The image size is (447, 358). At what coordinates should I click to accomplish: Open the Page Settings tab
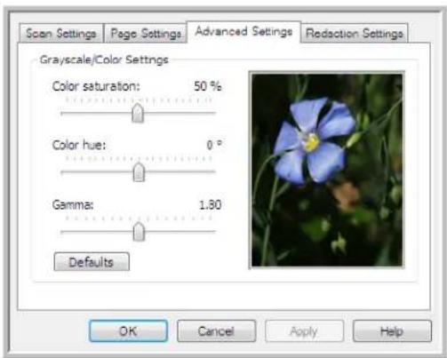click(x=146, y=33)
